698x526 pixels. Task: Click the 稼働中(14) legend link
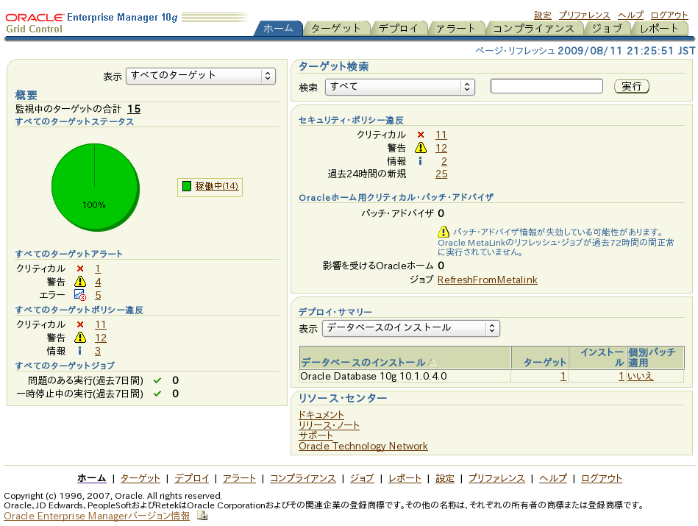click(217, 186)
